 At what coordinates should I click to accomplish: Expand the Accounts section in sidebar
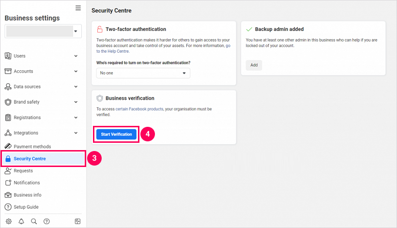click(x=76, y=72)
